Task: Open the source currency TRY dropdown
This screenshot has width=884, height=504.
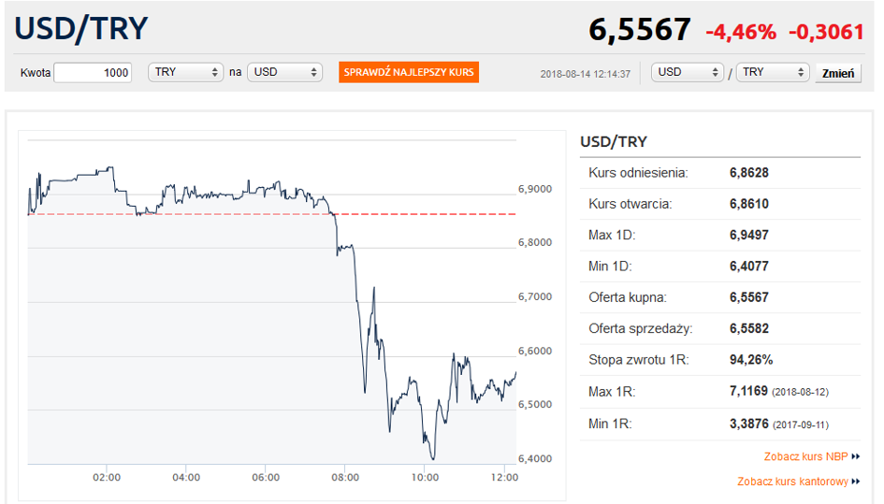Action: [186, 72]
